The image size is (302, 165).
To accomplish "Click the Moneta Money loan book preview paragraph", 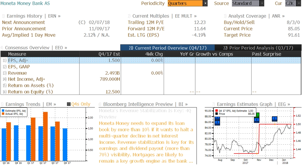I will tap(146, 142).
